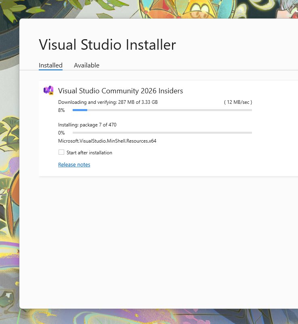Click the Downloading and verifying 287 MB status
298x324 pixels.
coord(108,102)
